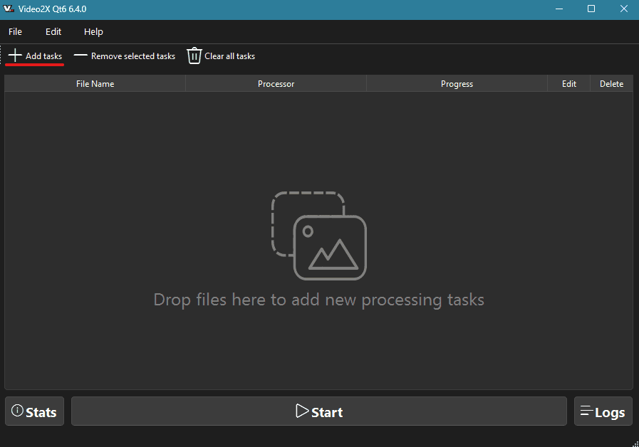Open the Help menu
The height and width of the screenshot is (447, 639).
(93, 31)
